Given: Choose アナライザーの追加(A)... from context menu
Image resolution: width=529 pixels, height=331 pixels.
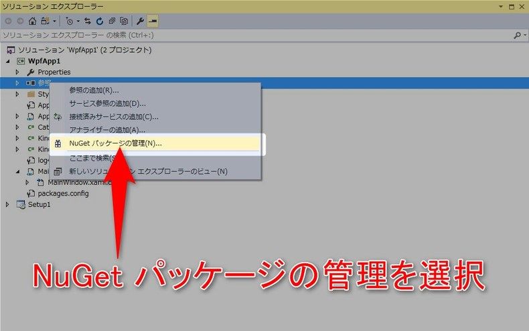Looking at the screenshot, I should tap(107, 130).
